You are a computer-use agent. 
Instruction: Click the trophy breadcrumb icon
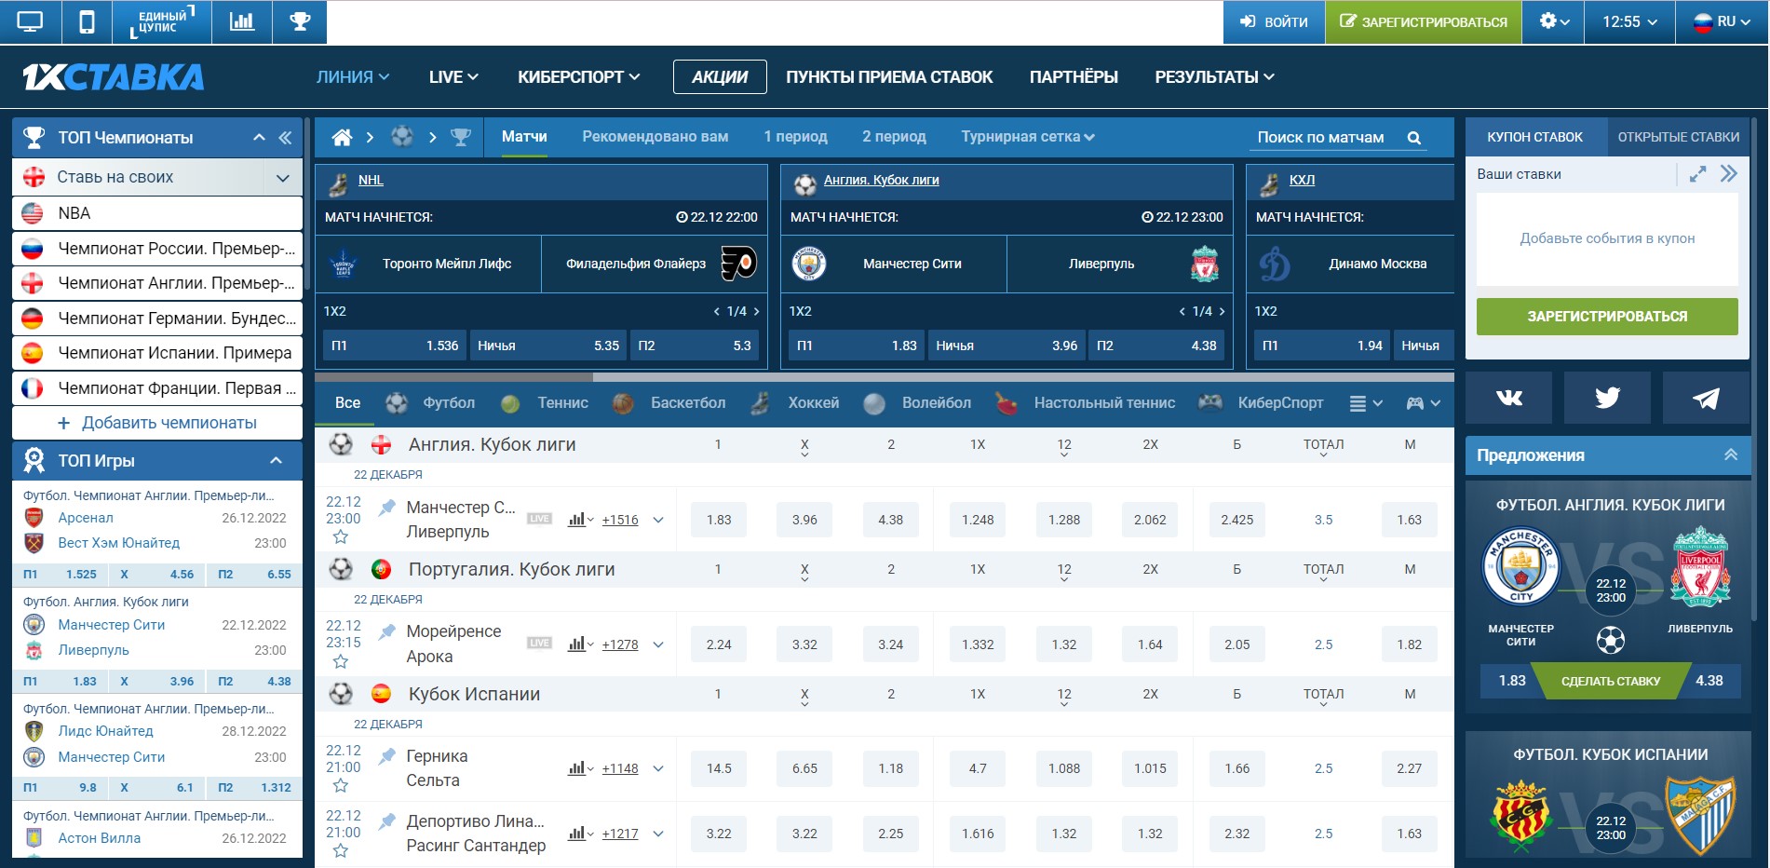click(x=461, y=137)
